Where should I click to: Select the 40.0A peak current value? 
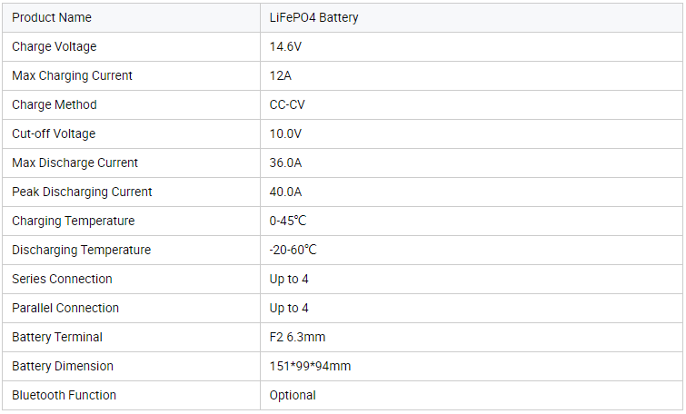285,192
